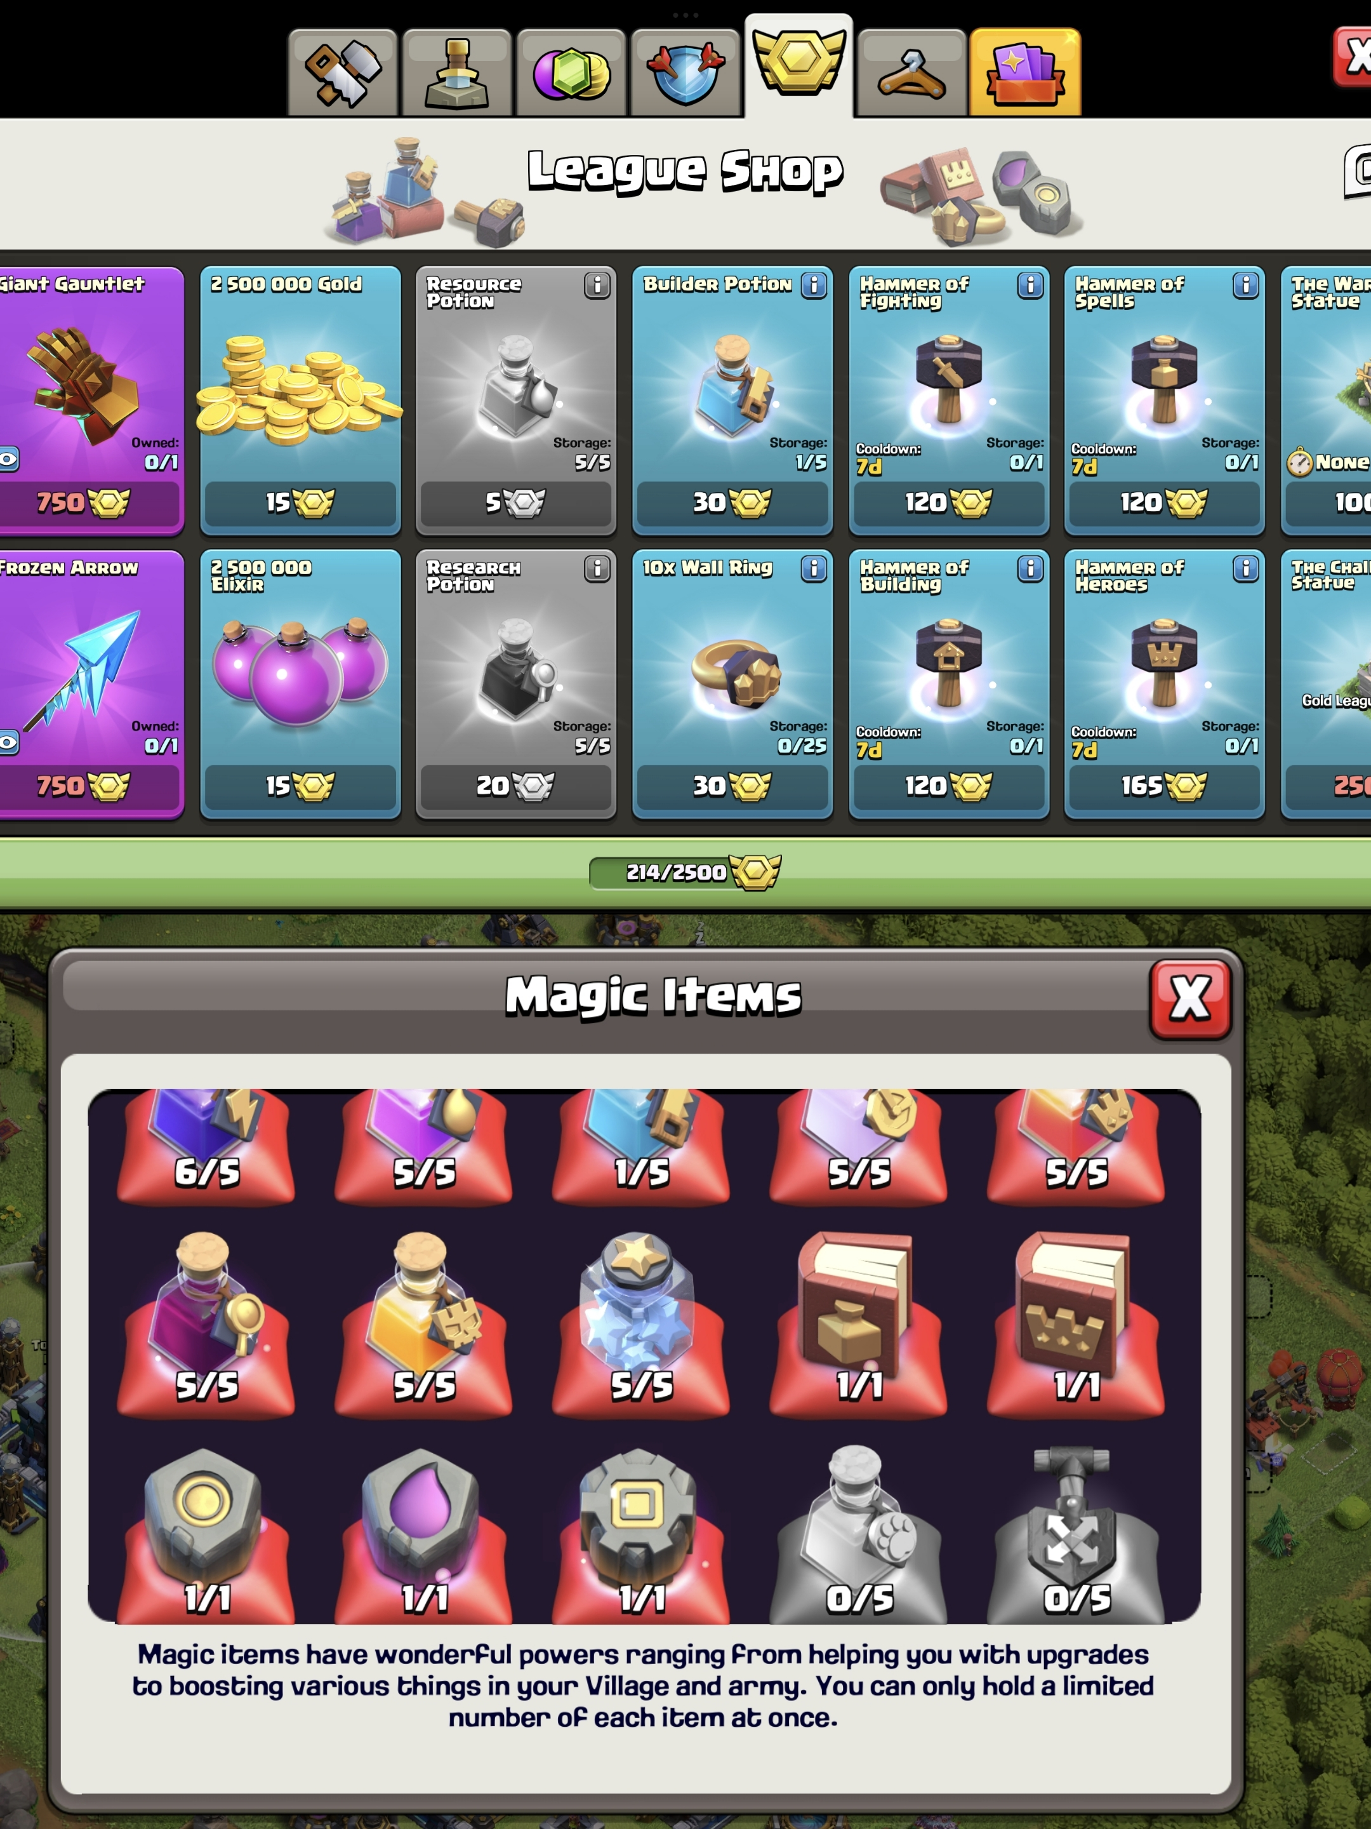Buy Hammer of Heroes for 165 medals
1371x1829 pixels.
pyautogui.click(x=1163, y=786)
